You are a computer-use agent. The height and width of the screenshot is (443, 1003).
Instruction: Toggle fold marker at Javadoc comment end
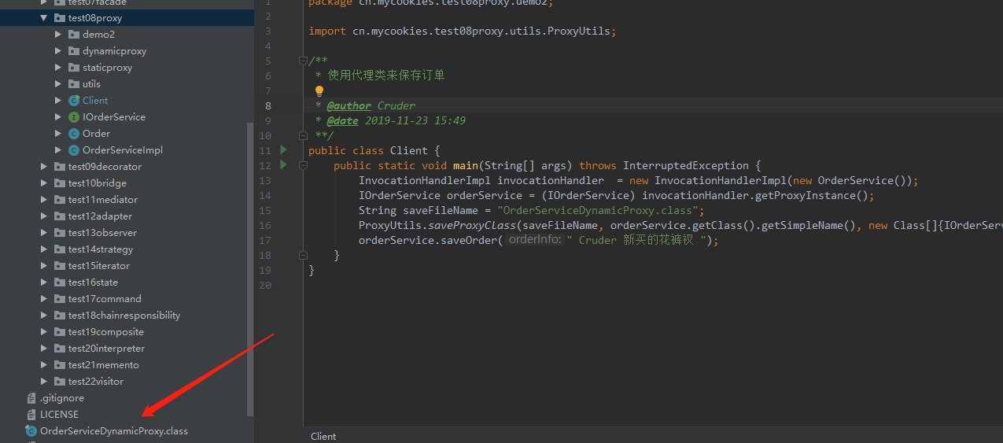(x=302, y=135)
